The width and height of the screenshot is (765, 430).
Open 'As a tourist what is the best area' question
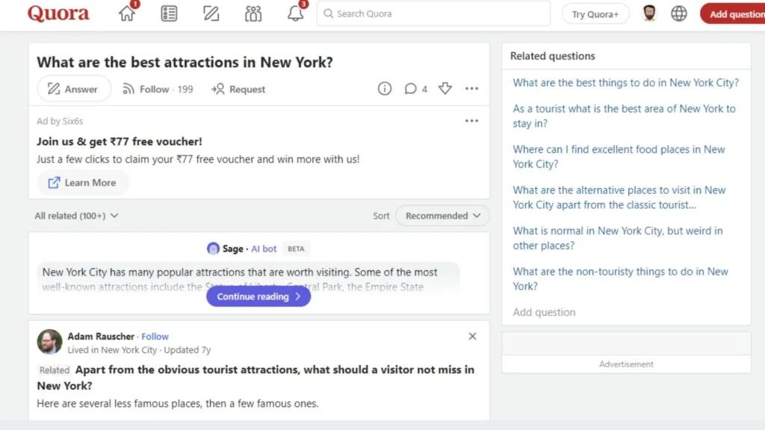point(624,116)
